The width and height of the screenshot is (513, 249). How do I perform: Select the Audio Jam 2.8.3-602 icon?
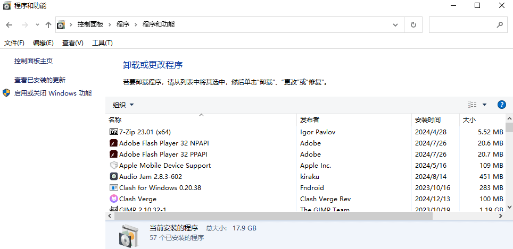click(113, 176)
